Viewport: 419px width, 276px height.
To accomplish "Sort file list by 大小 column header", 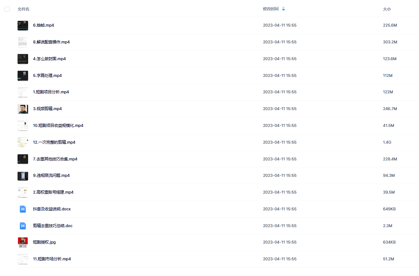I will (386, 9).
